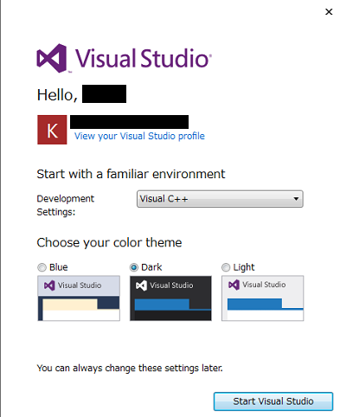Click the Blue radio button label text
The height and width of the screenshot is (417, 340).
(x=59, y=267)
